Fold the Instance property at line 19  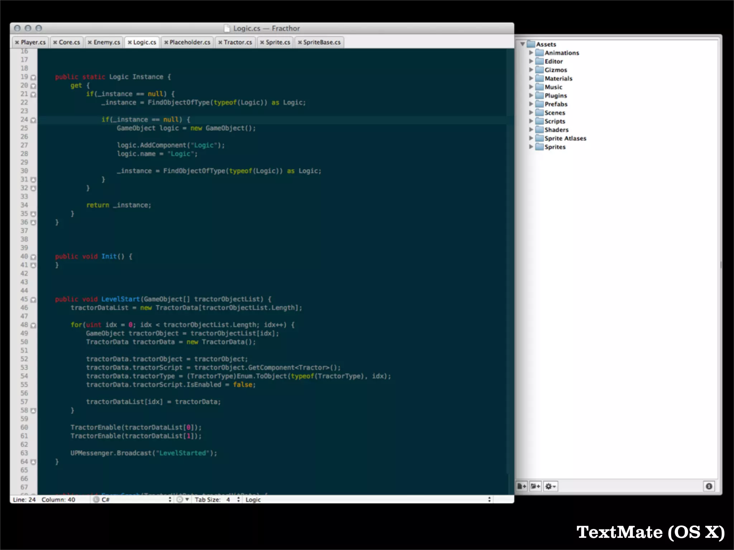(33, 77)
